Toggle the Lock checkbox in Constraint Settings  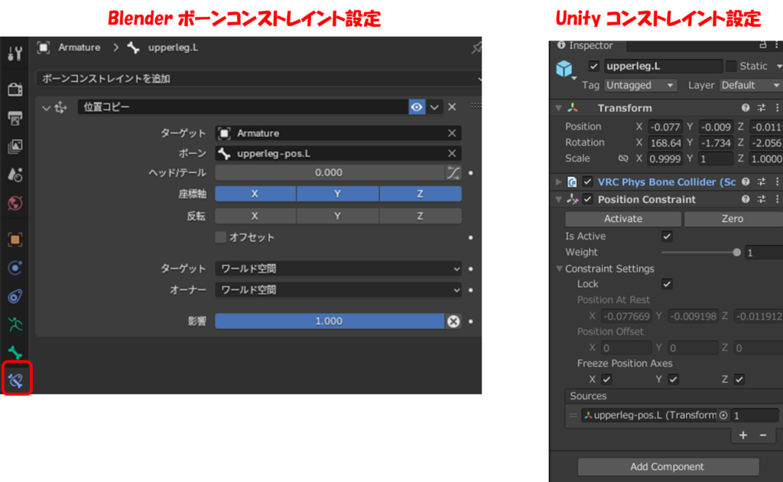tap(667, 284)
